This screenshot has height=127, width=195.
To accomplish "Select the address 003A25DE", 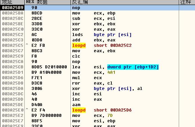I will tap(13, 105).
